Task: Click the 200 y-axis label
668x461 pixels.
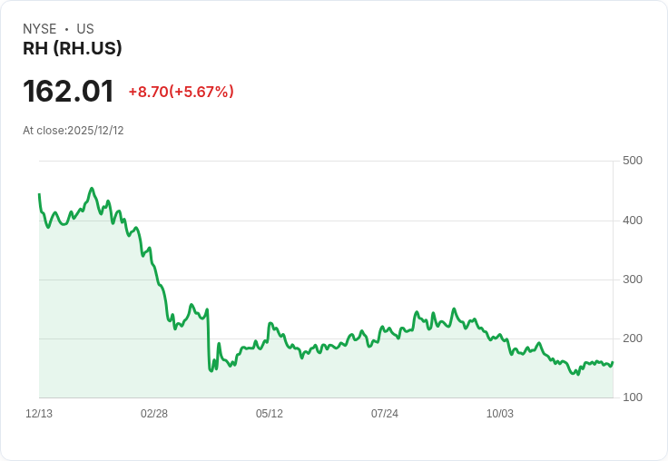Action: click(x=632, y=338)
